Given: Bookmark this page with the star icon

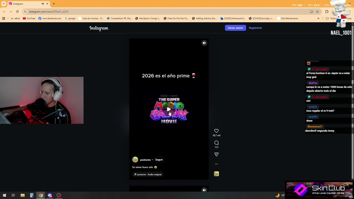Looking at the screenshot, I should coord(317,12).
